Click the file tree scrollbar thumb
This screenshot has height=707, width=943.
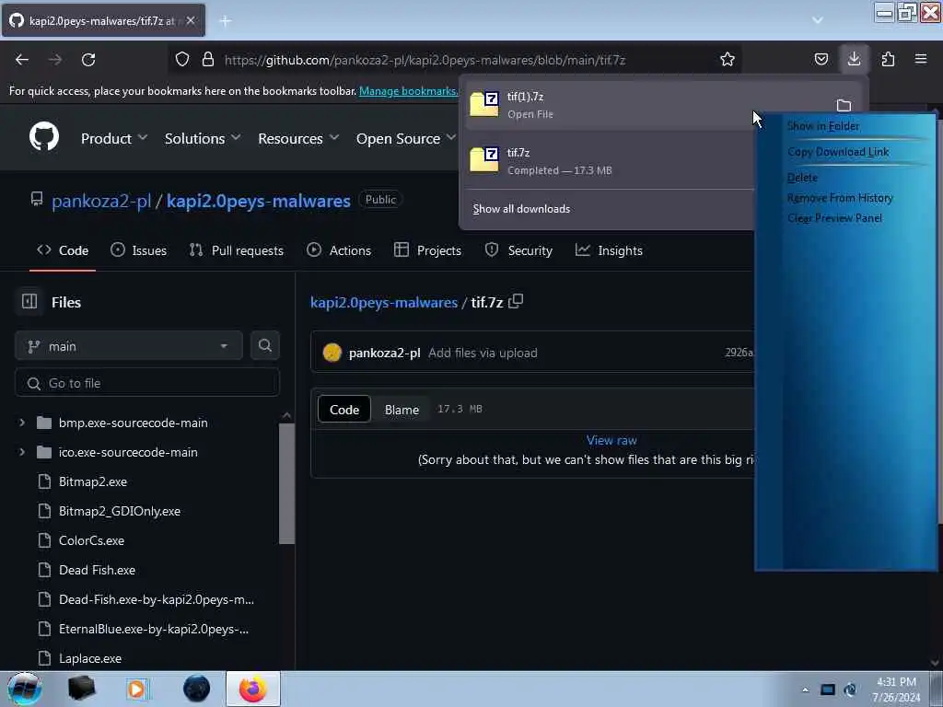286,484
